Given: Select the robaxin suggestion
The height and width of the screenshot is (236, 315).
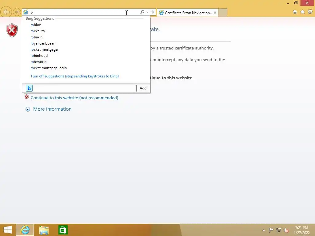Looking at the screenshot, I should (x=36, y=37).
